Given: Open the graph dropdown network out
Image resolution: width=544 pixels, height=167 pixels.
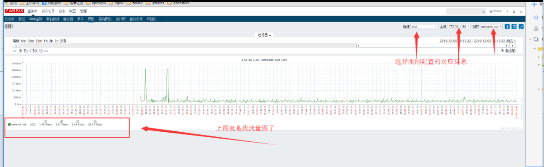Looking at the screenshot, I should 491,27.
